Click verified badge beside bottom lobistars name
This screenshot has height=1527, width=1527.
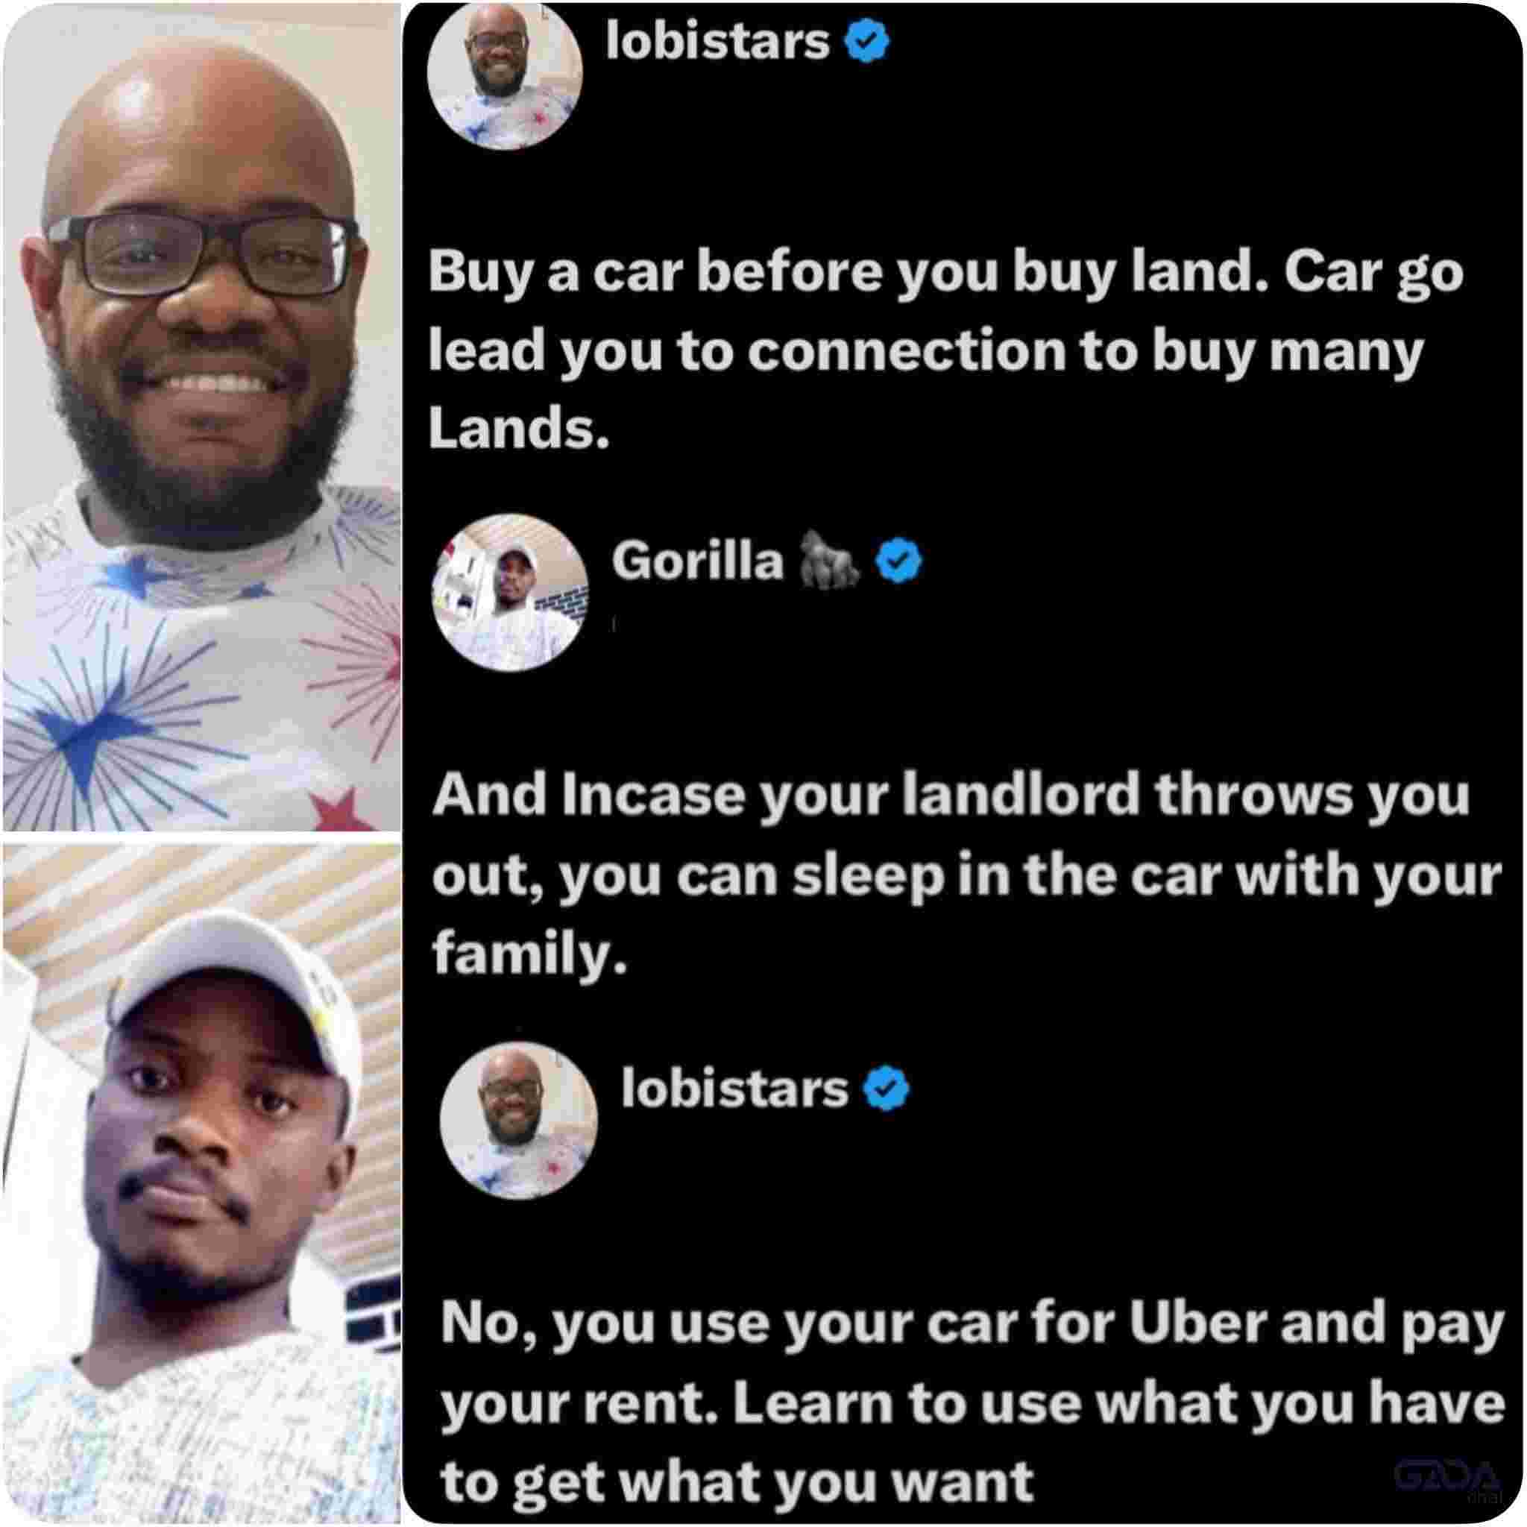point(887,1090)
